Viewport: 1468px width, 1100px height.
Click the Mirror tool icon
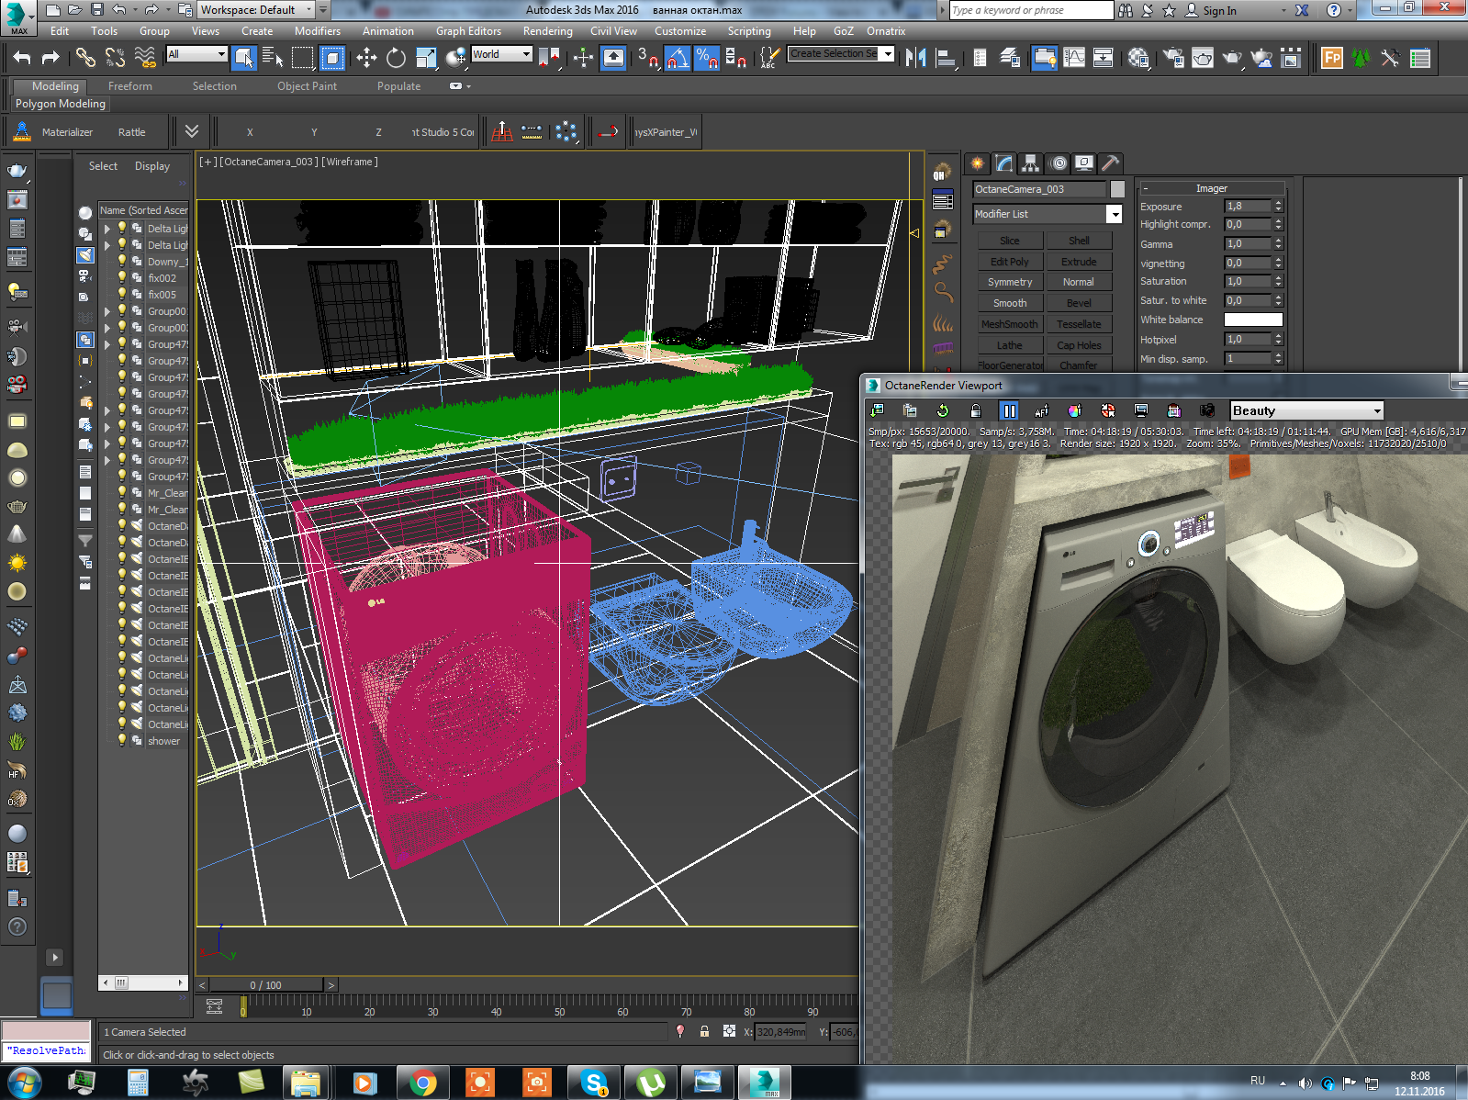(915, 58)
